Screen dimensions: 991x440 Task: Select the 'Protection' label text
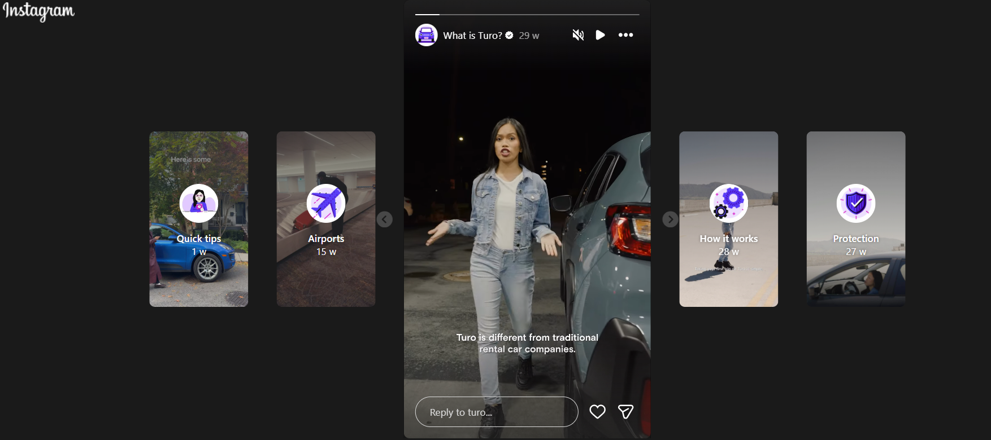[x=855, y=239]
